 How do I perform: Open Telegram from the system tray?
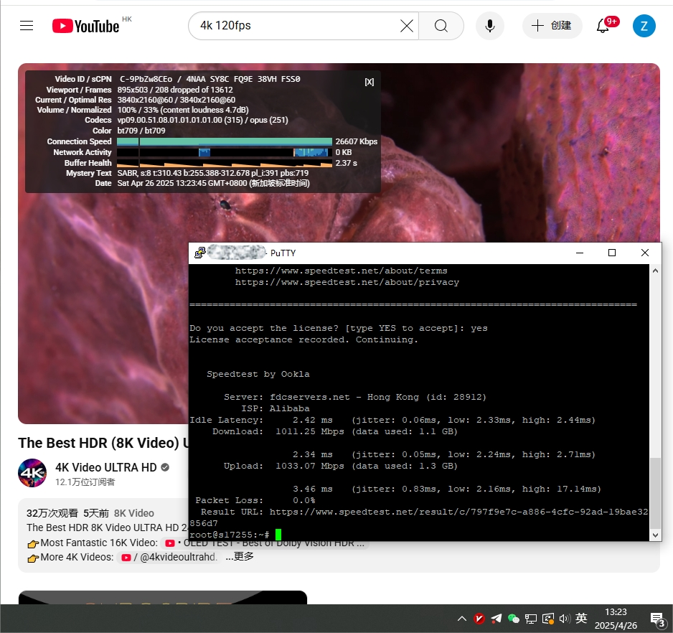(x=496, y=619)
